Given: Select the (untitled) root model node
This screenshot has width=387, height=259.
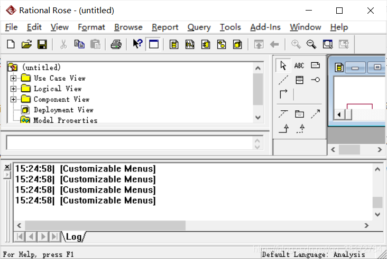Looking at the screenshot, I should click(41, 67).
